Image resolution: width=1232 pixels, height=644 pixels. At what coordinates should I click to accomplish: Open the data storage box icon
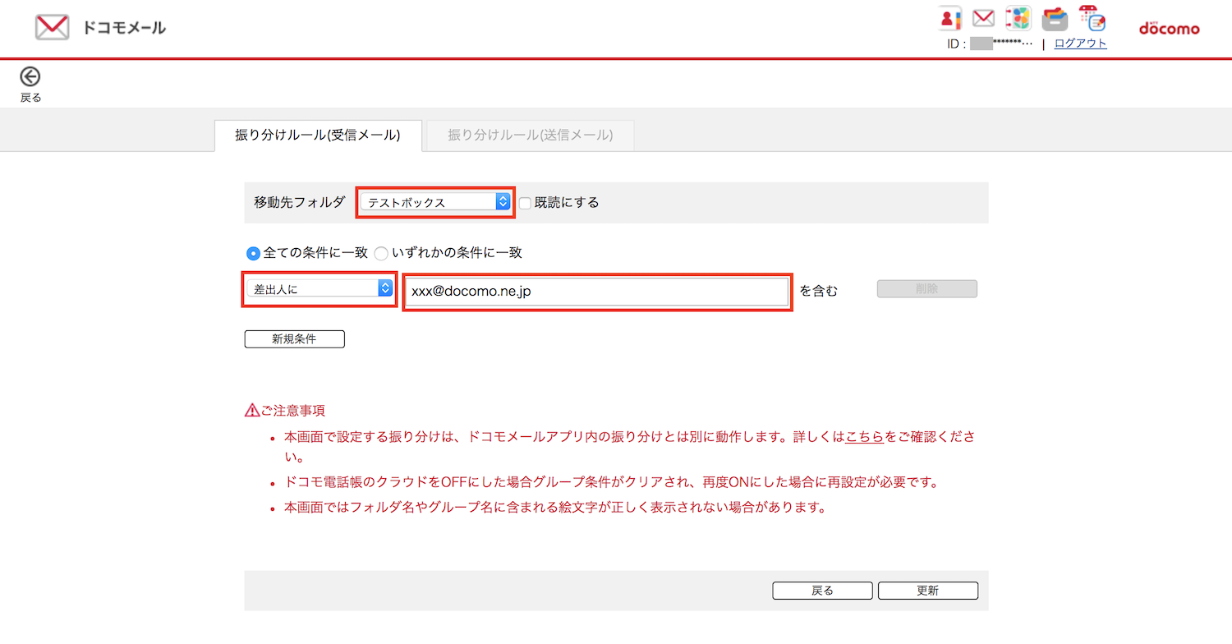[1055, 18]
